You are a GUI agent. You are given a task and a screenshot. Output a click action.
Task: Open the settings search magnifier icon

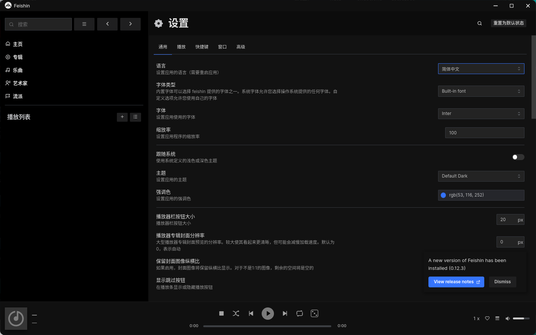point(480,23)
